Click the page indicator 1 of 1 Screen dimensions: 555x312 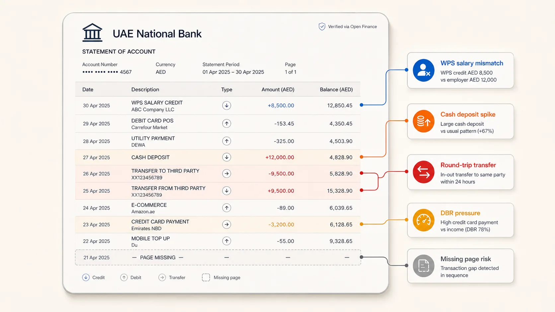pyautogui.click(x=290, y=72)
